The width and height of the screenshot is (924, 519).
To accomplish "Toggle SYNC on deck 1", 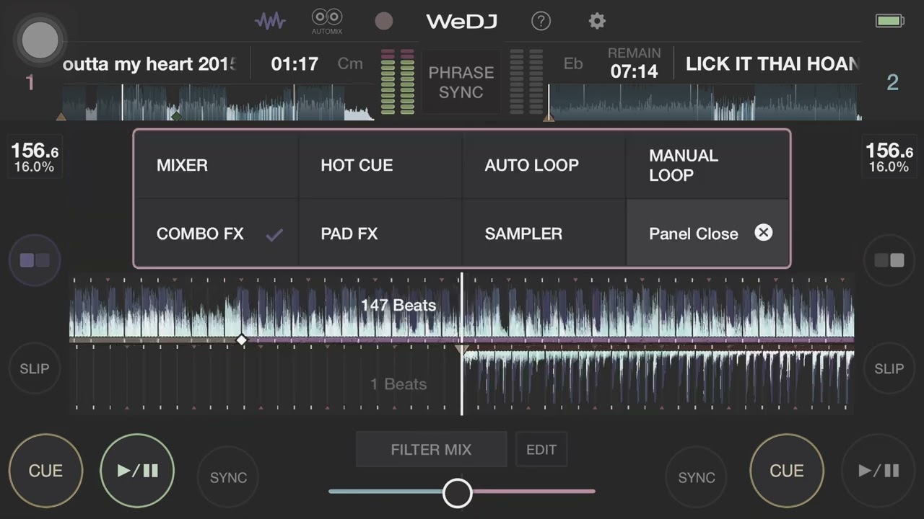I will pyautogui.click(x=228, y=477).
